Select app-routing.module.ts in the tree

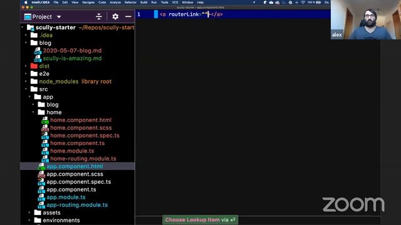(x=77, y=205)
